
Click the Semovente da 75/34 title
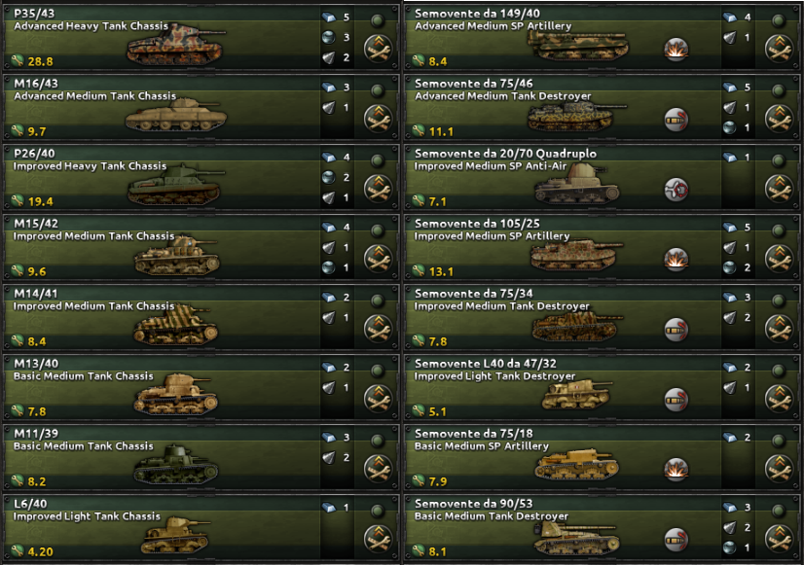coord(473,294)
